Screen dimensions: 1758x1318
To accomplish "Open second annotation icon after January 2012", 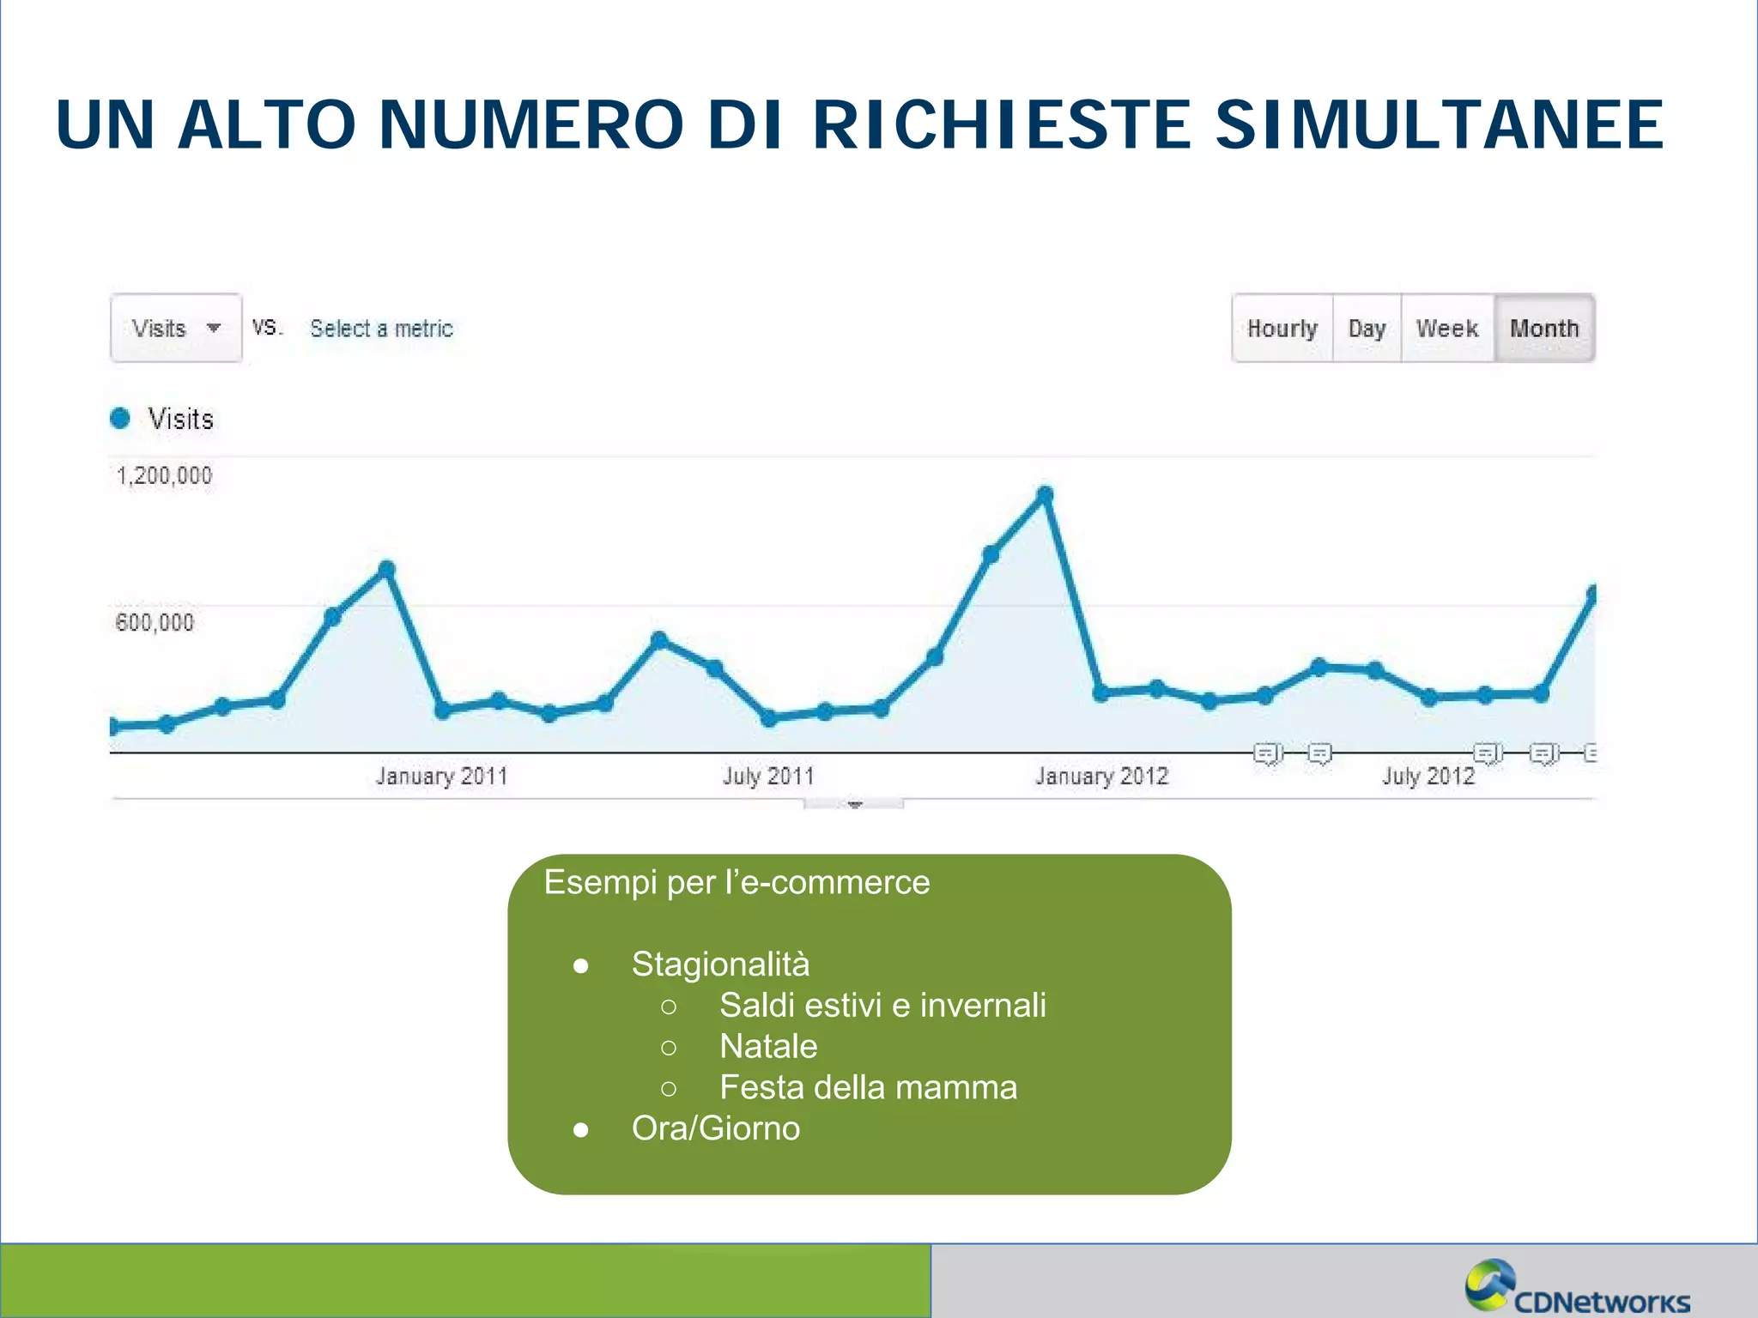I will (x=1319, y=753).
